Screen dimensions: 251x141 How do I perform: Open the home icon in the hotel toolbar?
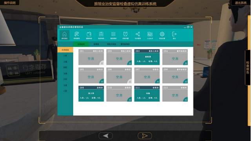[x=64, y=35]
